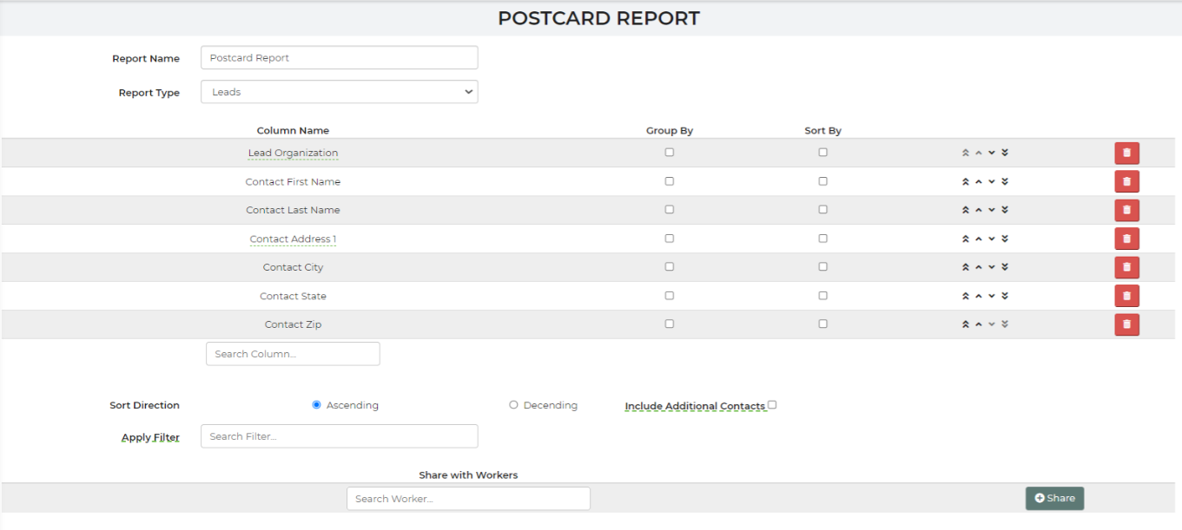The width and height of the screenshot is (1182, 530).
Task: Move Contact City up one position
Action: pos(979,267)
